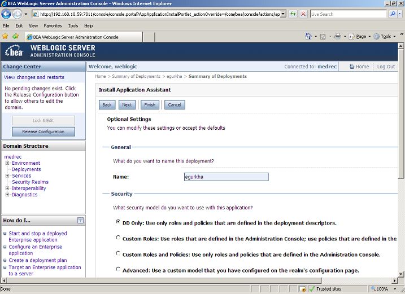Viewport: 405px width, 294px height.
Task: Click the Back button in Install Assistant
Action: (x=107, y=105)
